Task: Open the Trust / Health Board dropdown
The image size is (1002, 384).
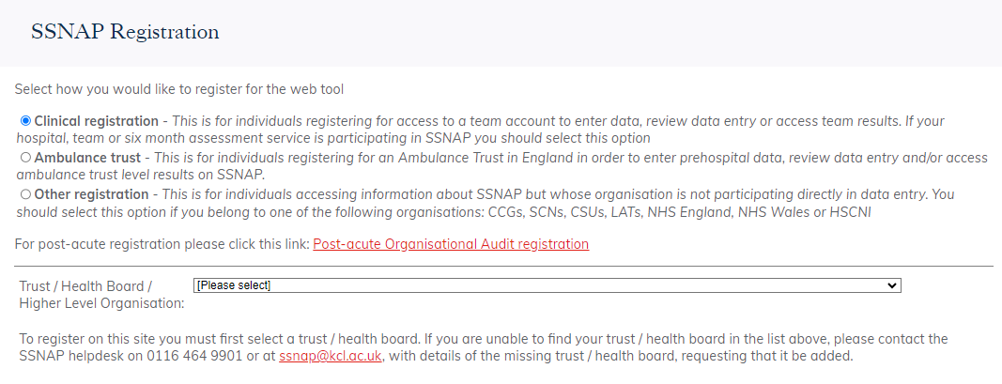Action: pyautogui.click(x=545, y=285)
